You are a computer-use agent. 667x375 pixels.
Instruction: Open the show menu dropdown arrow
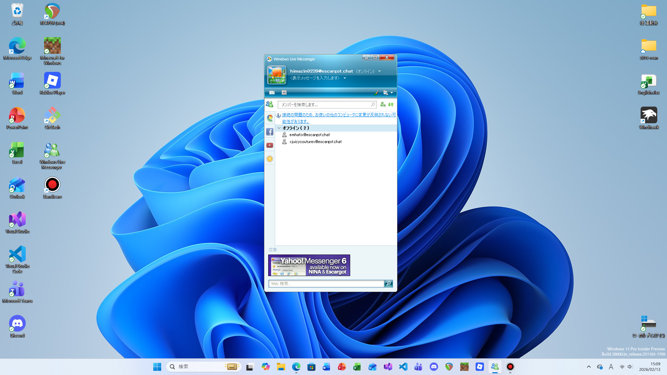point(392,93)
